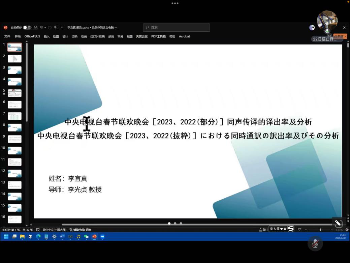Expand the file name save-location dropdown
This screenshot has width=350, height=263.
116,28
